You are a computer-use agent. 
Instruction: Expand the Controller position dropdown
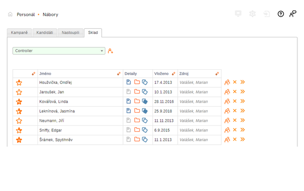click(59, 51)
